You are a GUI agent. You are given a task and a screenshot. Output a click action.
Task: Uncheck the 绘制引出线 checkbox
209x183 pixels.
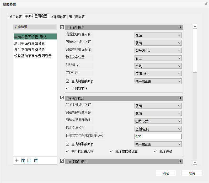tap(68, 89)
